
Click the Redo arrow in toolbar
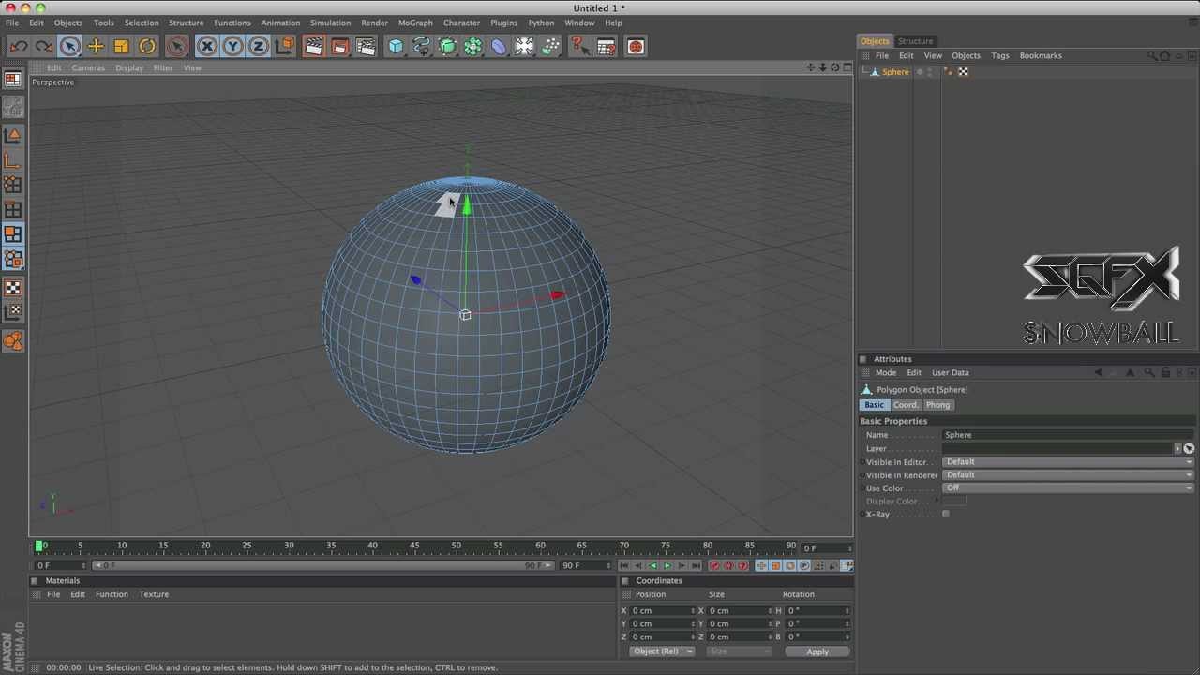point(43,46)
